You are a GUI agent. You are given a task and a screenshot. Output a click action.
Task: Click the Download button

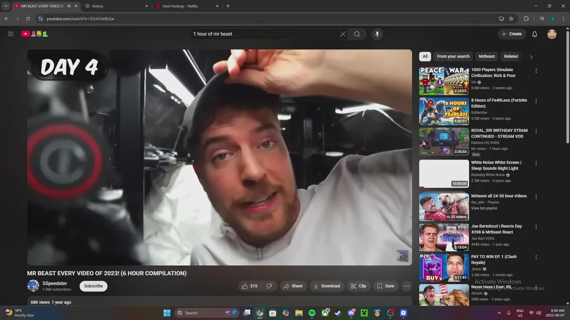pyautogui.click(x=327, y=286)
